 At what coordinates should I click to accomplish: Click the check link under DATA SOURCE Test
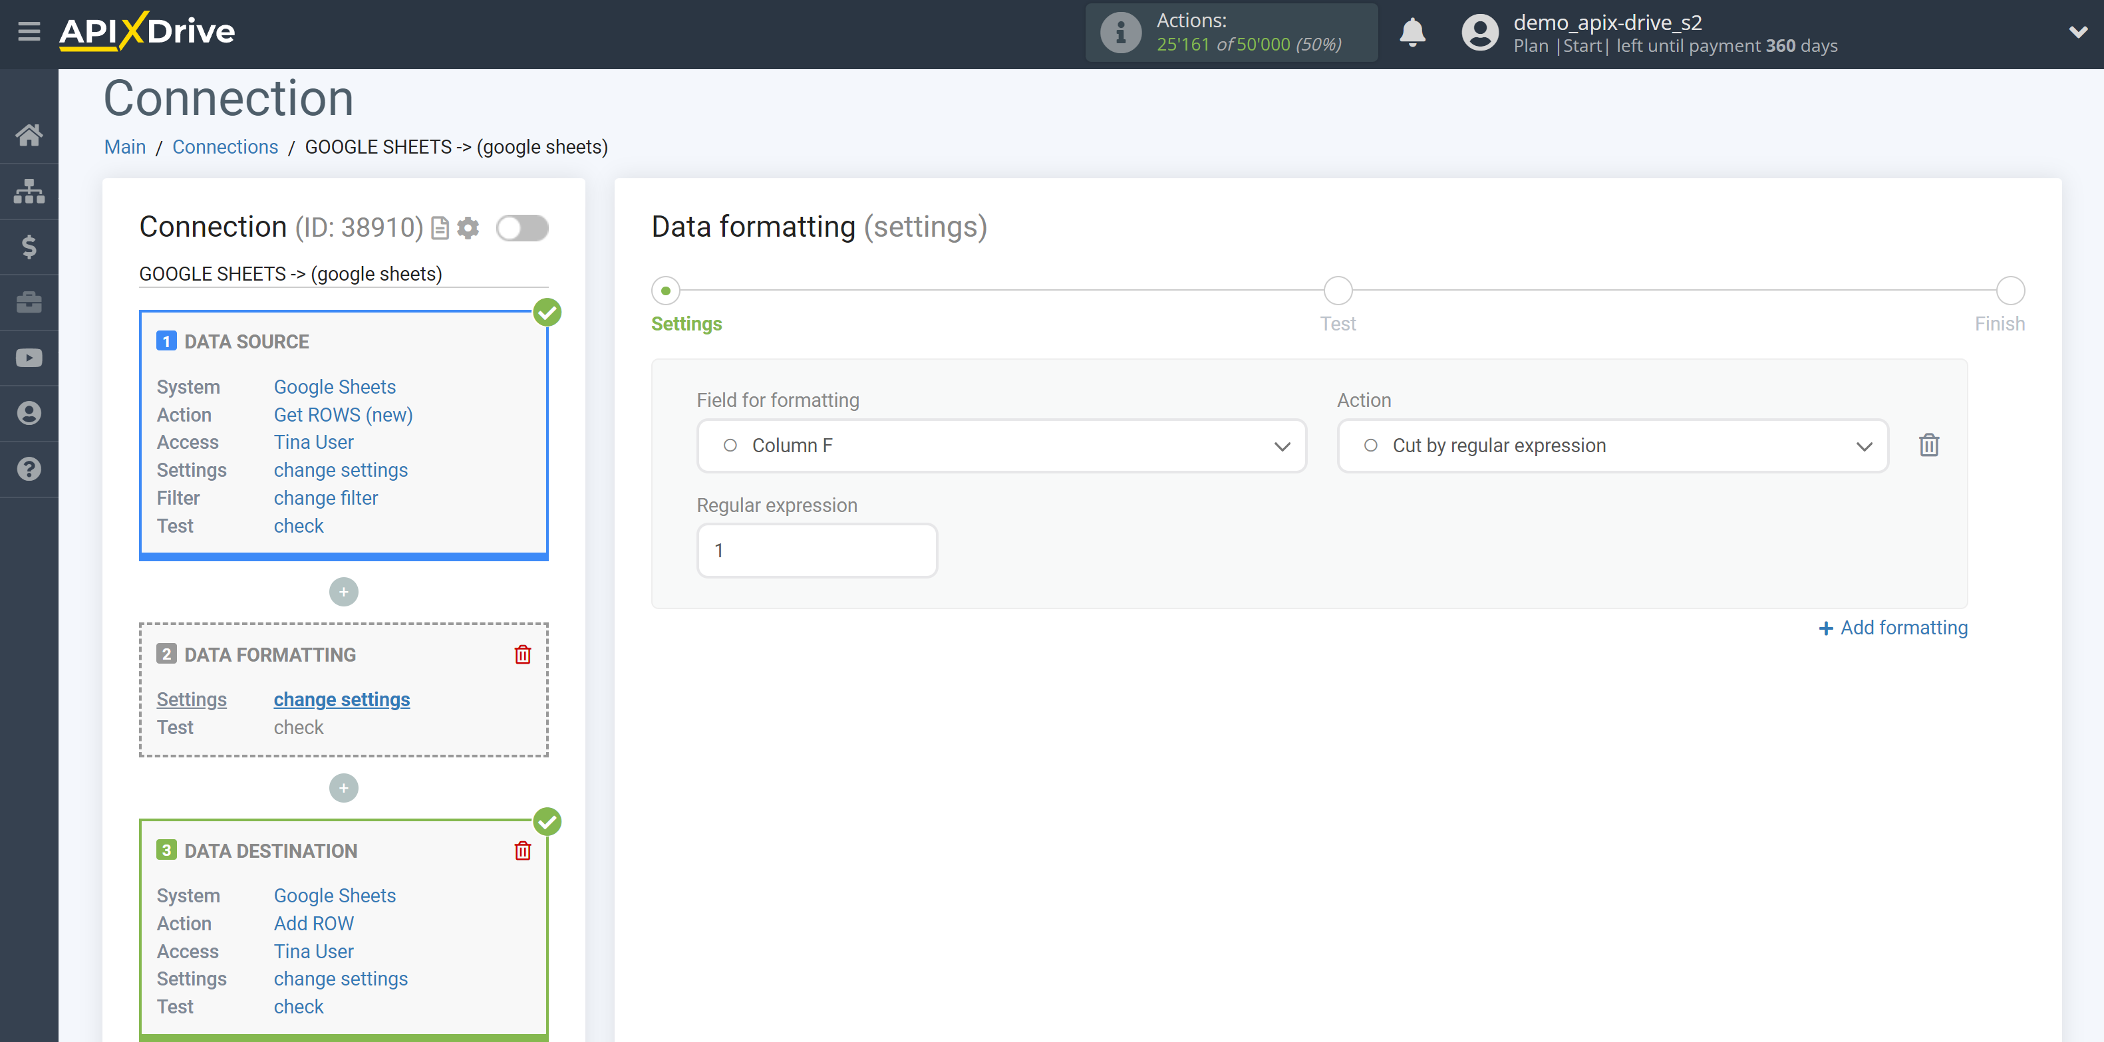(x=298, y=526)
